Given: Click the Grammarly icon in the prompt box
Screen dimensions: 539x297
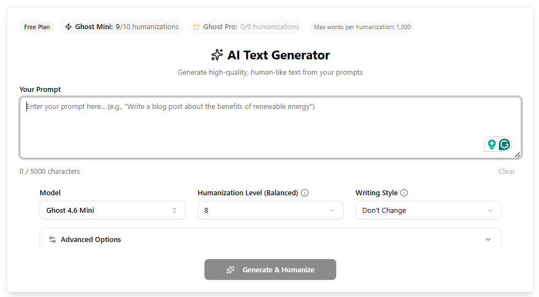Looking at the screenshot, I should (x=504, y=145).
